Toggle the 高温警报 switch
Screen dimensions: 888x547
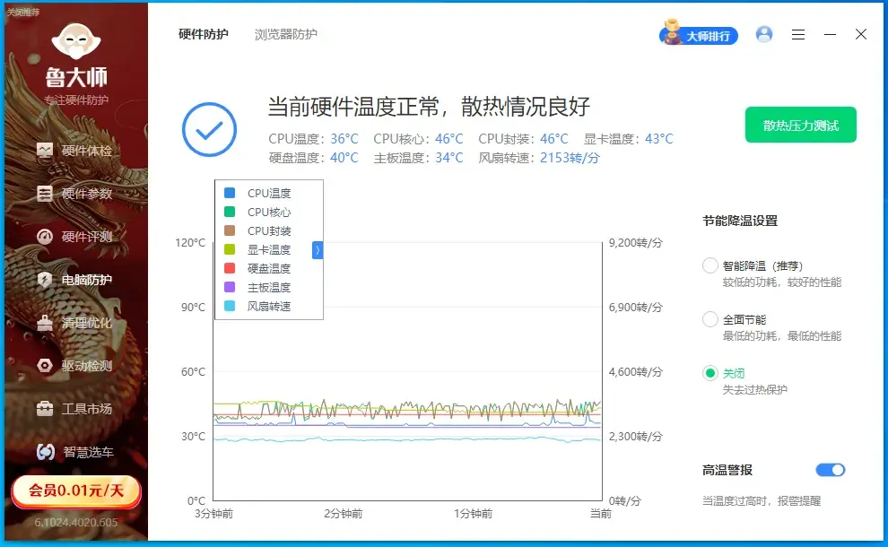click(831, 470)
